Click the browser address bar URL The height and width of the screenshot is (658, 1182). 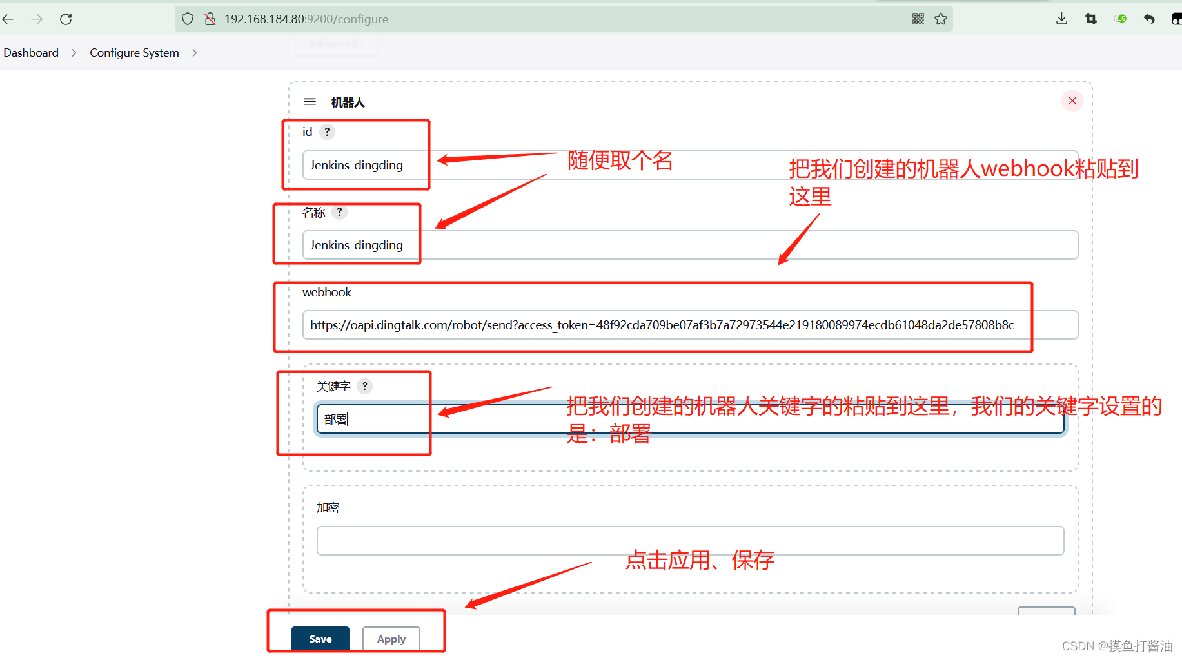[306, 19]
